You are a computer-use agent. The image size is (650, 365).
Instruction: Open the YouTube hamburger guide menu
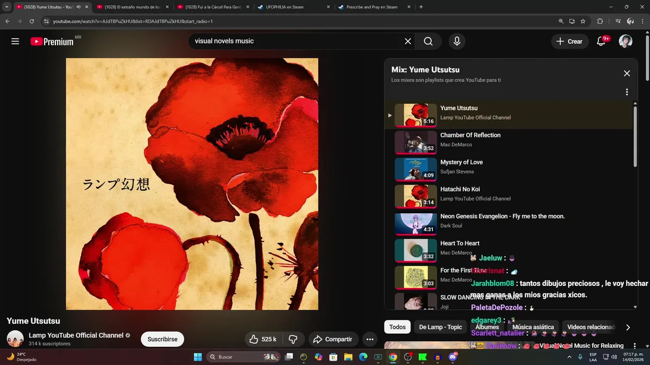[x=15, y=42]
